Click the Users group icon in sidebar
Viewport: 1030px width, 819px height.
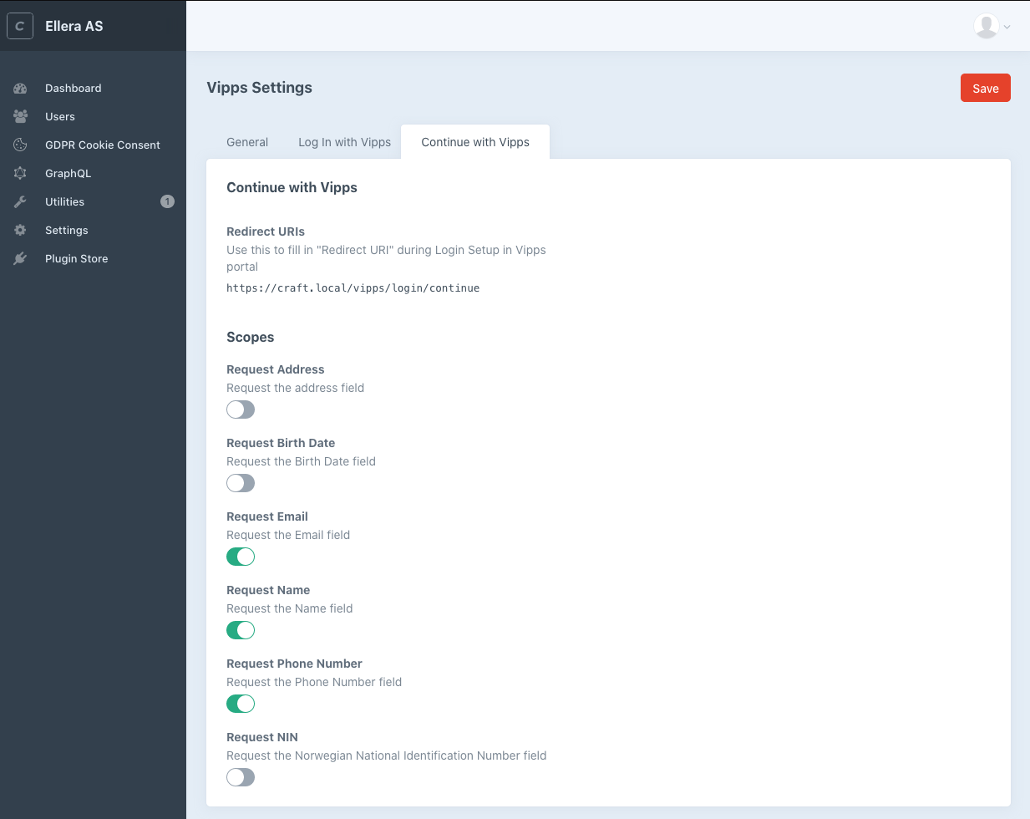point(21,116)
